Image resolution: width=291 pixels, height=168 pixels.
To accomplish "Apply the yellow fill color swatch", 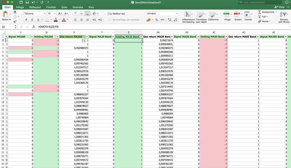I will 55,20.
